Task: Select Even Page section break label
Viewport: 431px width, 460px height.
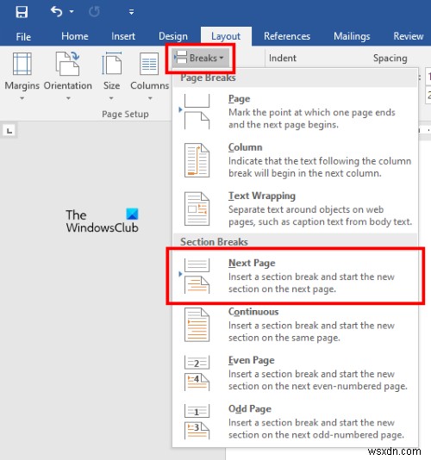Action: point(252,360)
